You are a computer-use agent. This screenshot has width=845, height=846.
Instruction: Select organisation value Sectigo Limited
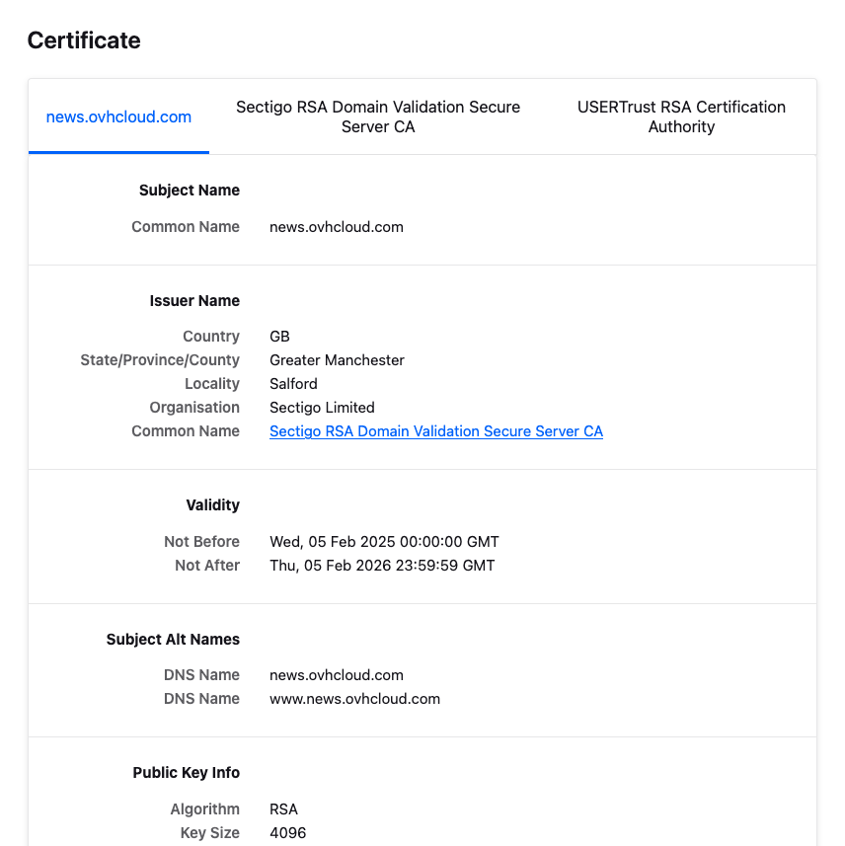pos(322,408)
